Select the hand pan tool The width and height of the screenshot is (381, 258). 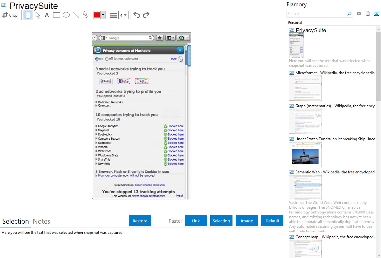(28, 15)
